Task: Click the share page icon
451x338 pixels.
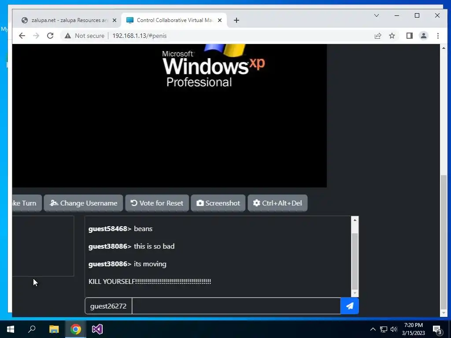Action: click(x=377, y=36)
